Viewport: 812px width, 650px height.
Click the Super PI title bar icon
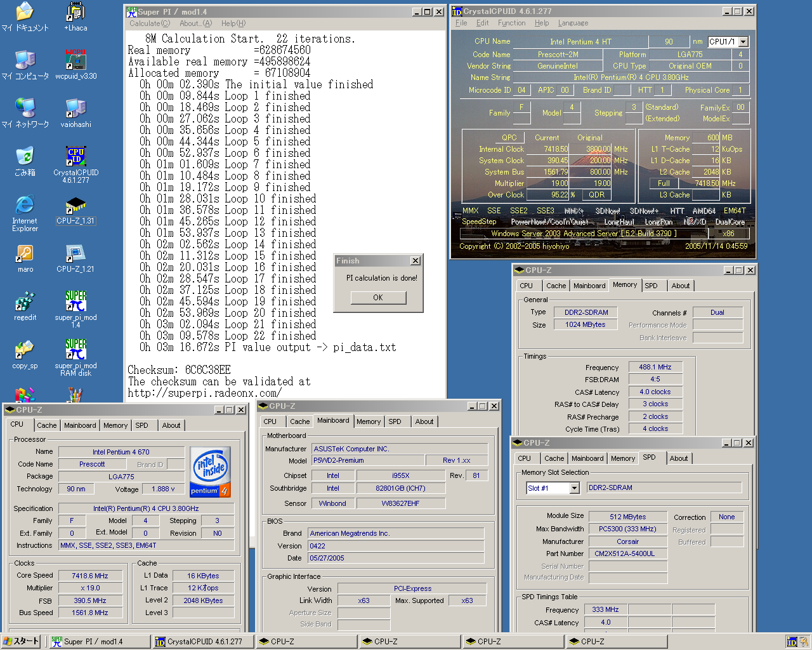pyautogui.click(x=131, y=11)
